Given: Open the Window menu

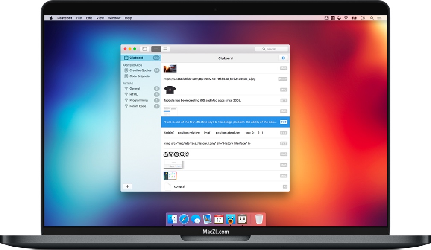Looking at the screenshot, I should tap(114, 18).
